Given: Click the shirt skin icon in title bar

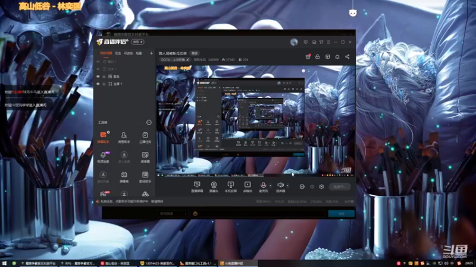Looking at the screenshot, I should [321, 42].
